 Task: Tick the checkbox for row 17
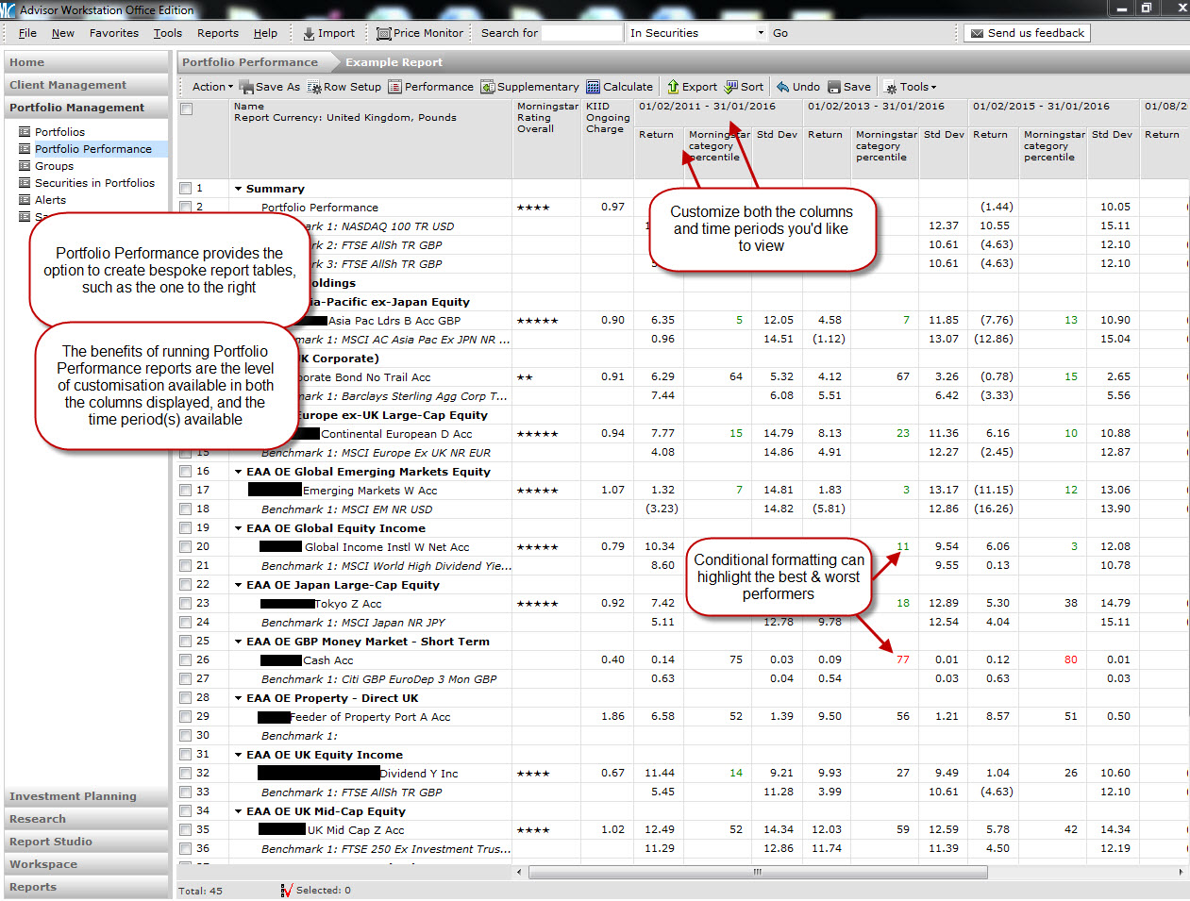click(186, 491)
